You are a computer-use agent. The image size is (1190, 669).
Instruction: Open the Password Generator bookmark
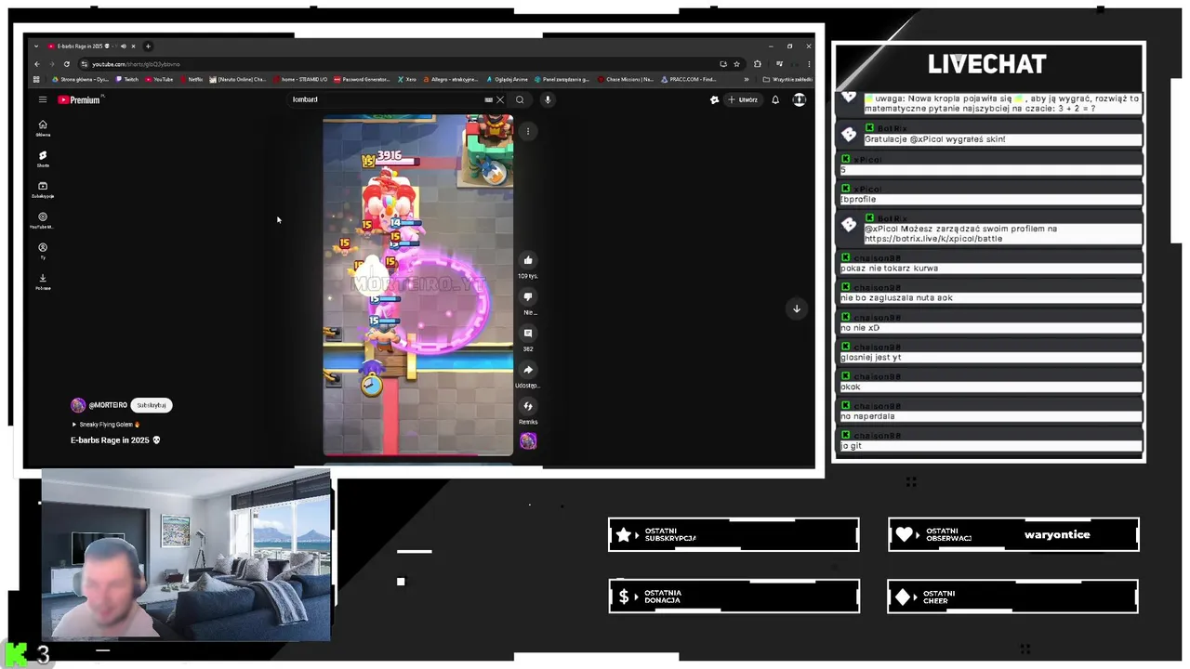(363, 79)
